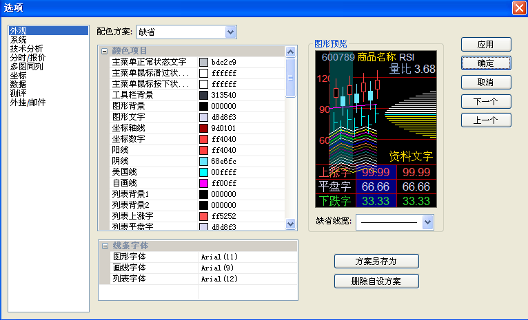The height and width of the screenshot is (320, 528).
Task: Select the 画线字体 row
Action: coord(203,268)
